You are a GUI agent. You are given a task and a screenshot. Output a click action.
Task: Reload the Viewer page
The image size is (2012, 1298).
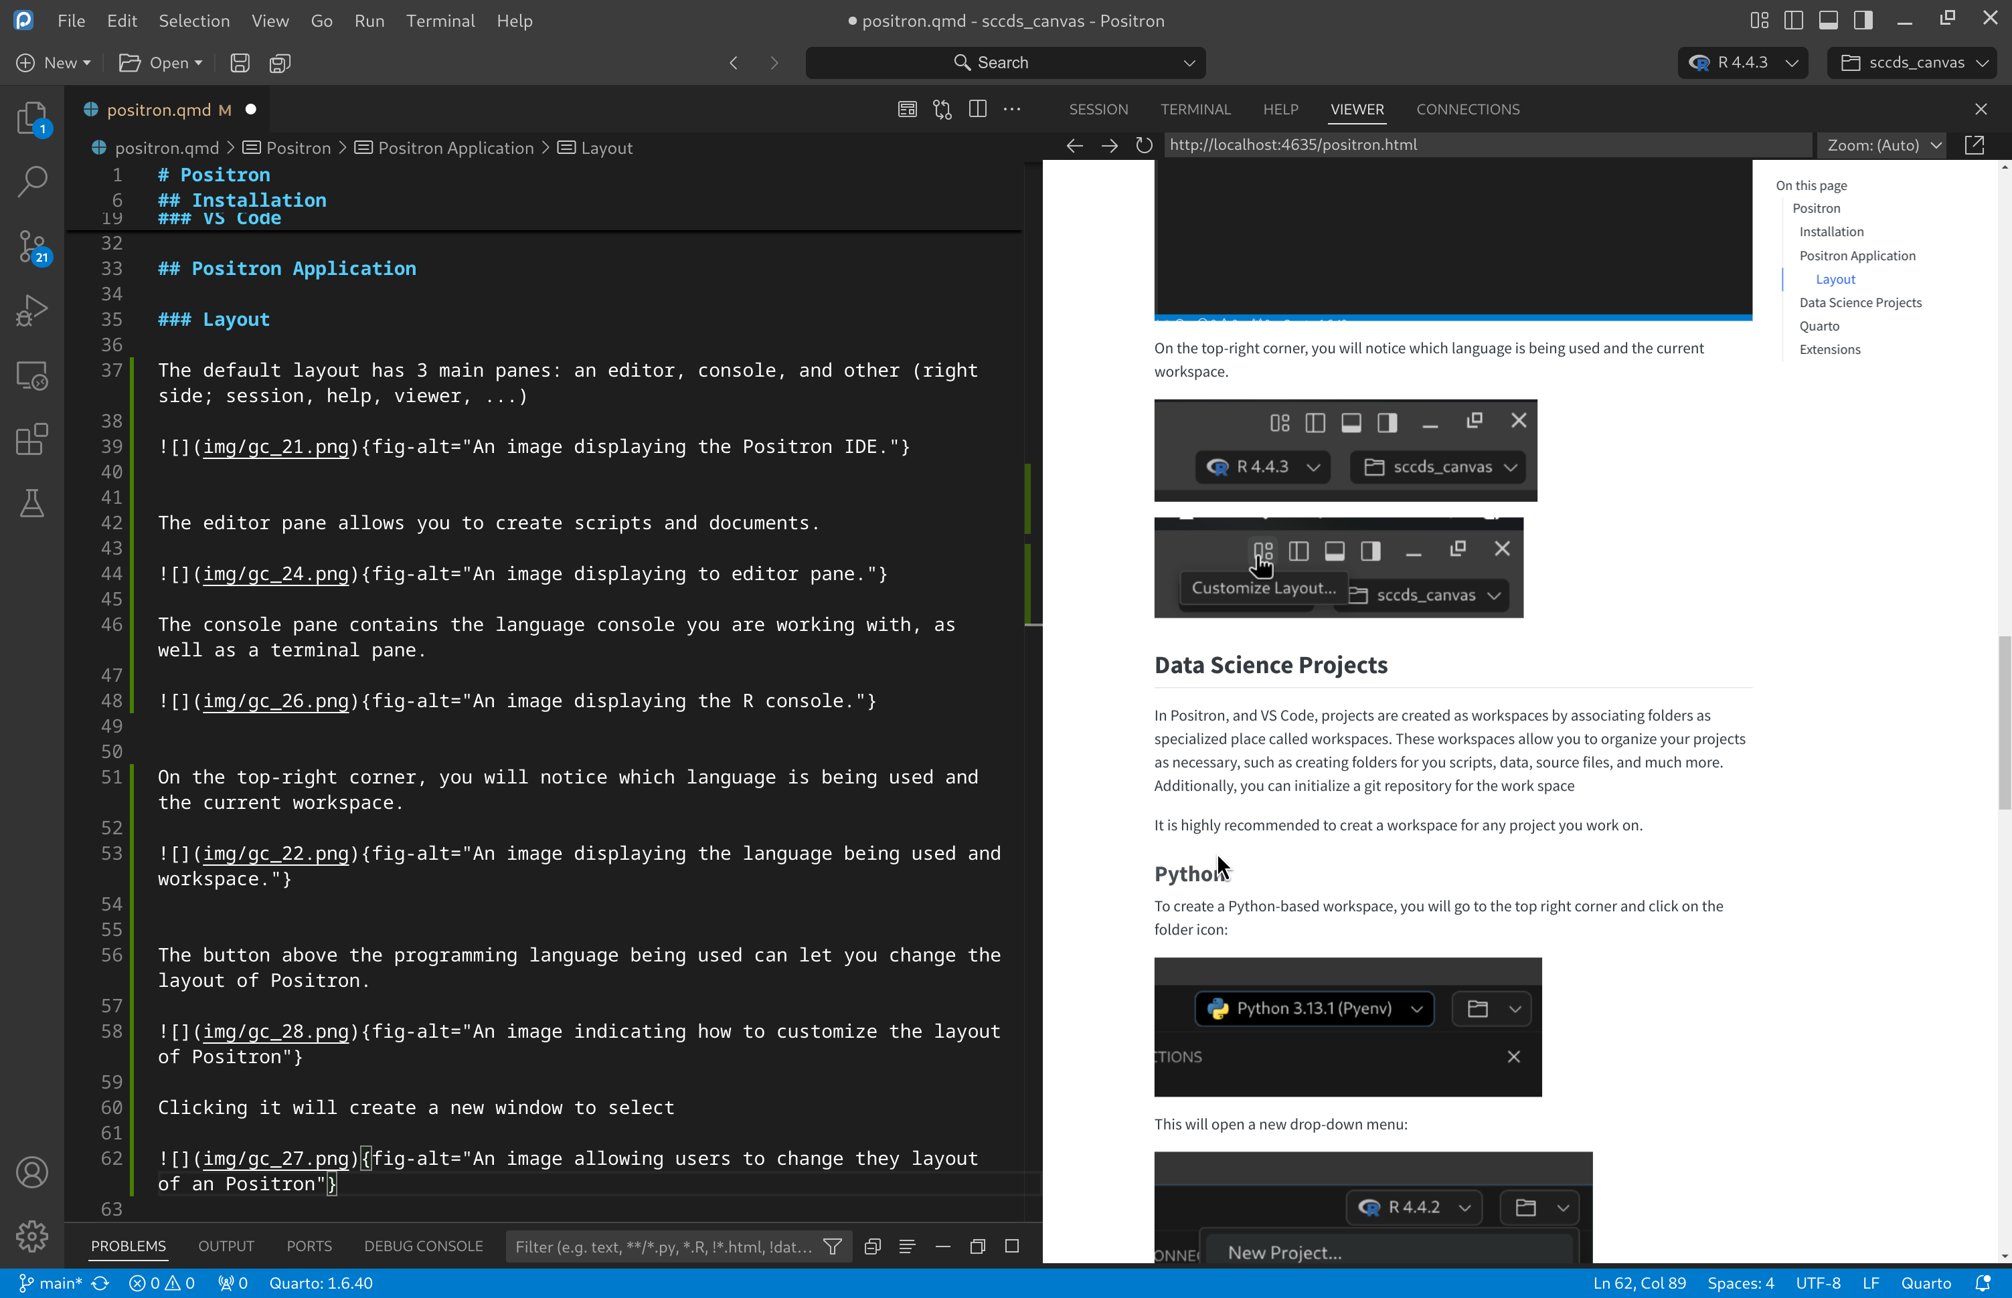tap(1143, 145)
